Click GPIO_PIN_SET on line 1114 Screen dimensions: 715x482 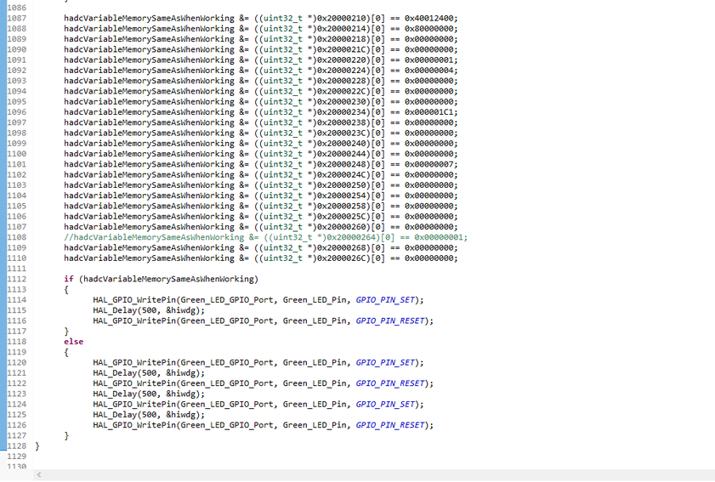[x=389, y=300]
